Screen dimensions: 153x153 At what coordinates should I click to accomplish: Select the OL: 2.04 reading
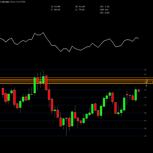(105, 13)
